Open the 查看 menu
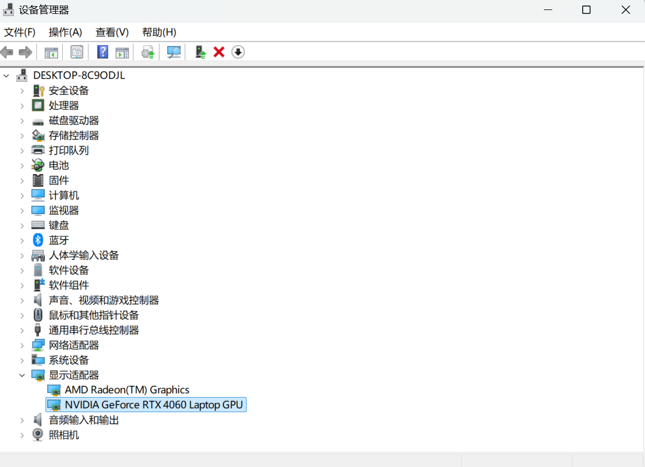Screen dimensions: 645x467 pos(111,32)
